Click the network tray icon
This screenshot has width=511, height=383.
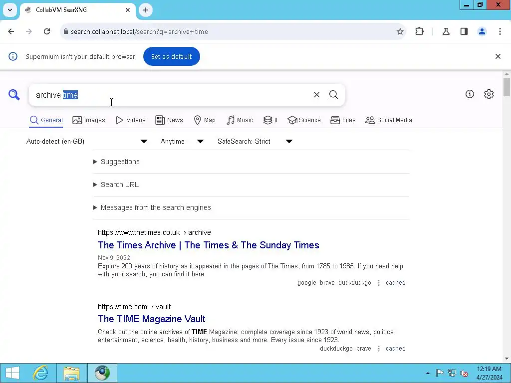click(x=452, y=373)
